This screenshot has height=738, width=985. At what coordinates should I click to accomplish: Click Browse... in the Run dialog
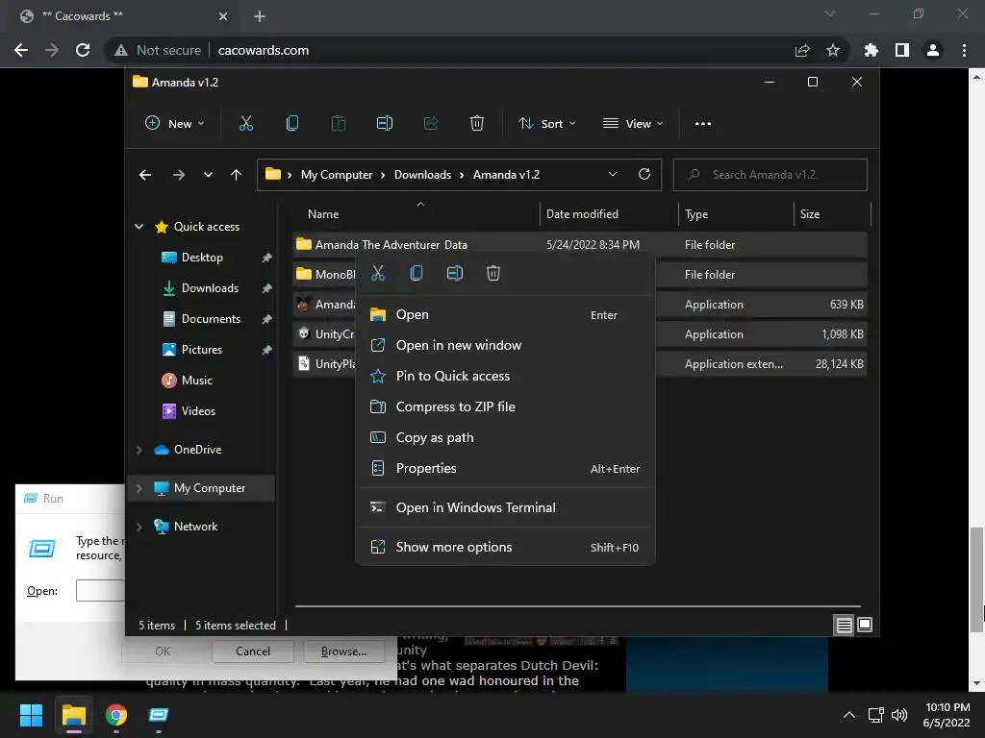point(343,652)
